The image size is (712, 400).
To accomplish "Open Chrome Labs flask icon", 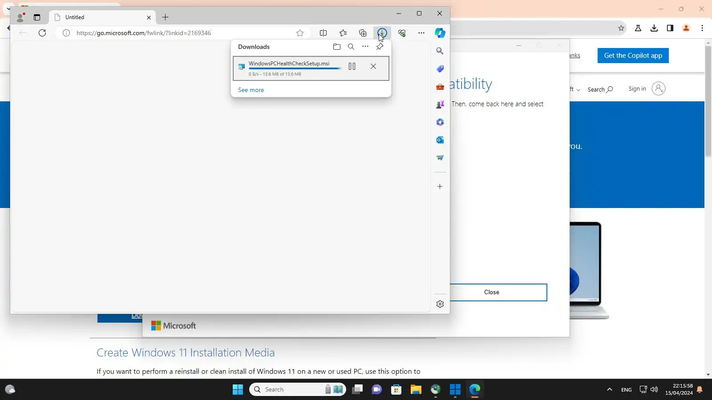I will pyautogui.click(x=638, y=28).
